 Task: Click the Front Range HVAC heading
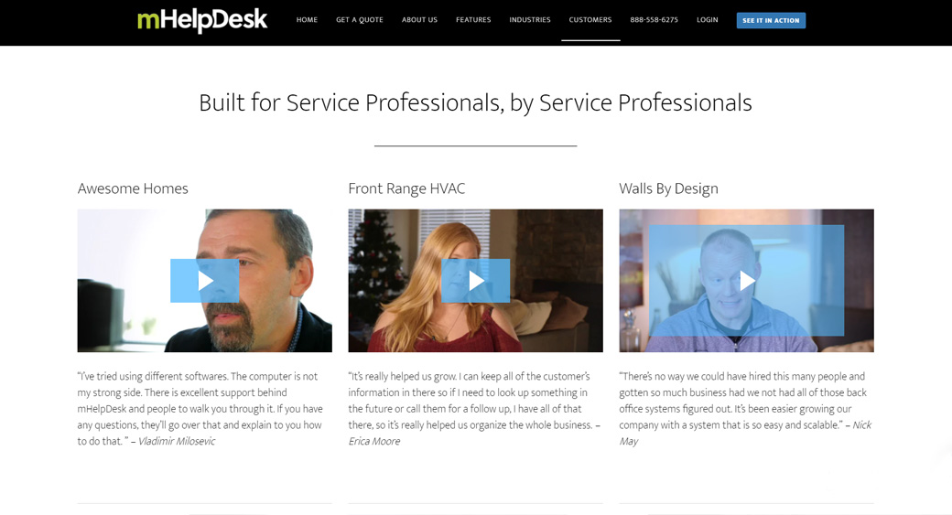(406, 188)
